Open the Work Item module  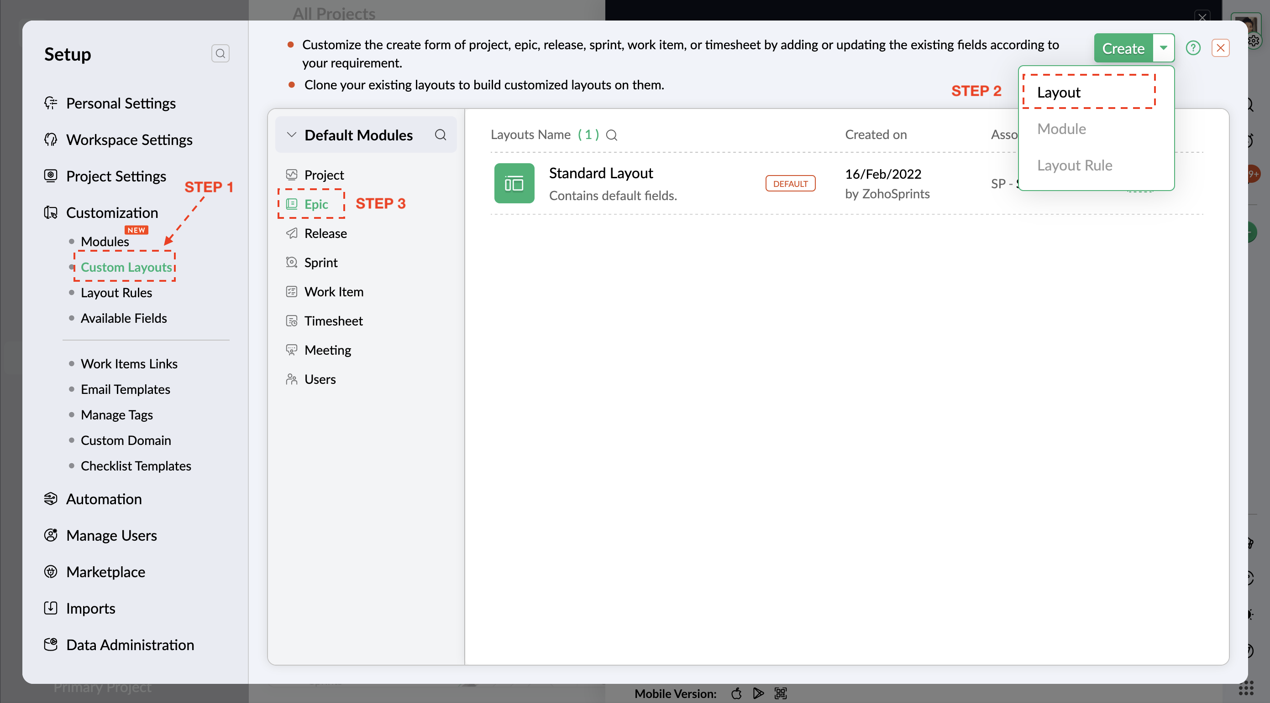point(333,291)
